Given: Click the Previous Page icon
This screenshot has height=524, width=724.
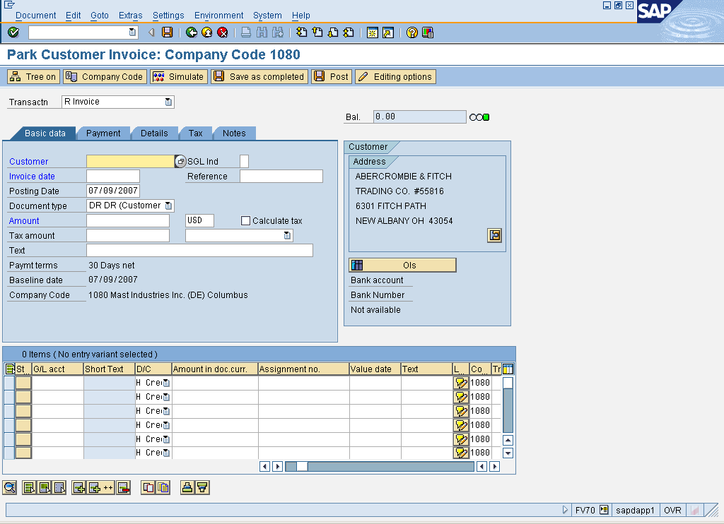Looking at the screenshot, I should [x=317, y=32].
